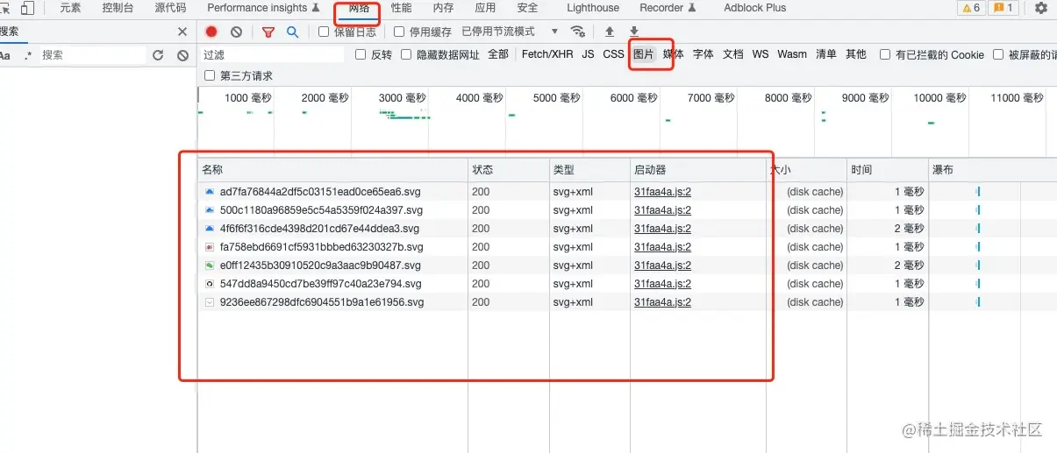Image resolution: width=1057 pixels, height=453 pixels.
Task: Open the Recorder tab
Action: (668, 8)
